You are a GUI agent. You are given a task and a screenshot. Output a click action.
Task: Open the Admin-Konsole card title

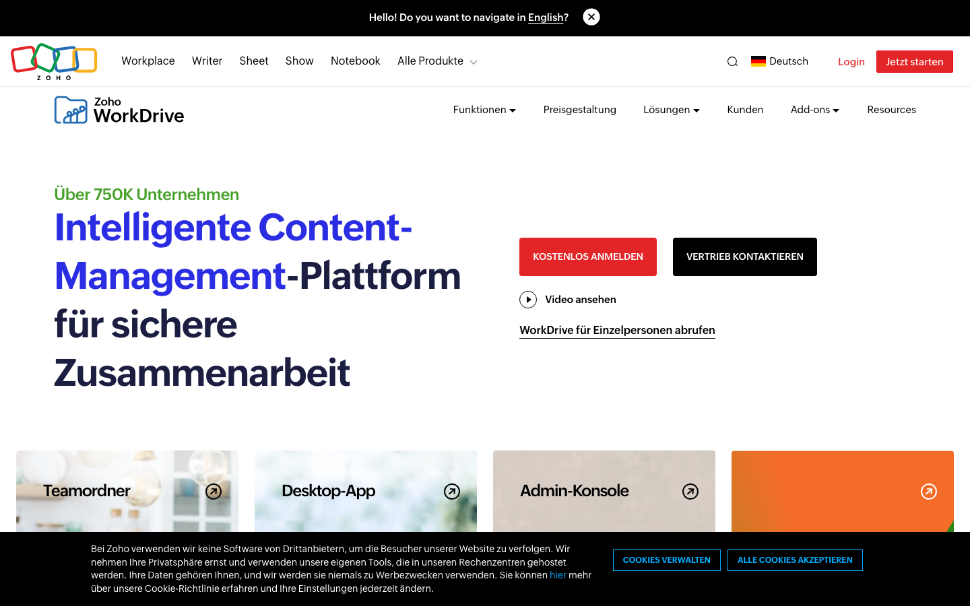pos(575,491)
